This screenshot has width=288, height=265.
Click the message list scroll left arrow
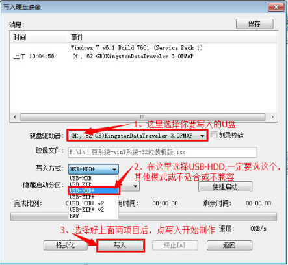tap(15, 117)
